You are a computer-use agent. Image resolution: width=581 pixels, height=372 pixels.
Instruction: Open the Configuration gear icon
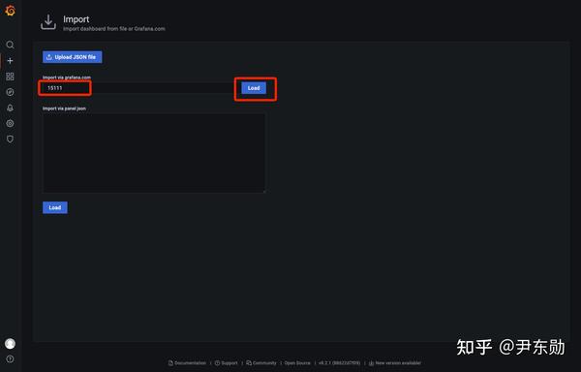pyautogui.click(x=10, y=123)
